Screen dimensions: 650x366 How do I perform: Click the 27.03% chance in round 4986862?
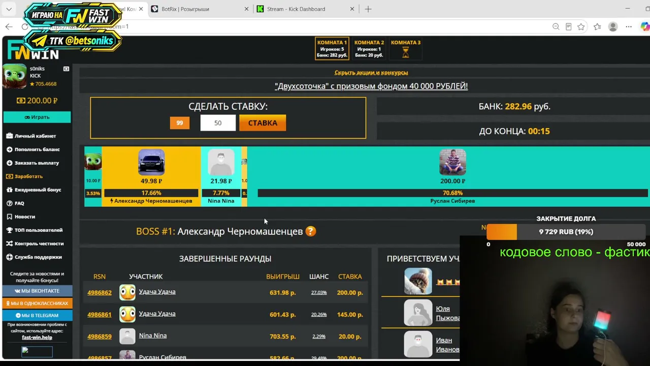click(x=319, y=293)
